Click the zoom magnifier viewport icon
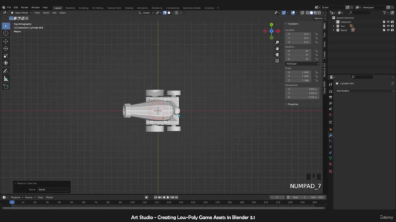The width and height of the screenshot is (396, 222). click(277, 43)
